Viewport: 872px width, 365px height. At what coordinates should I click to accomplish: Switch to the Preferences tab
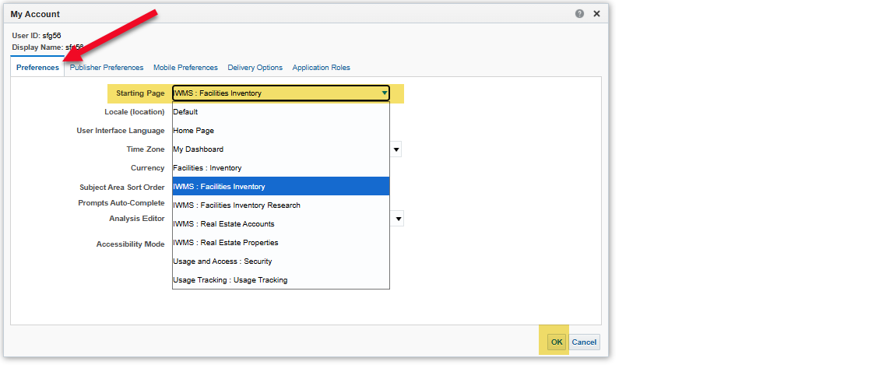(x=37, y=68)
